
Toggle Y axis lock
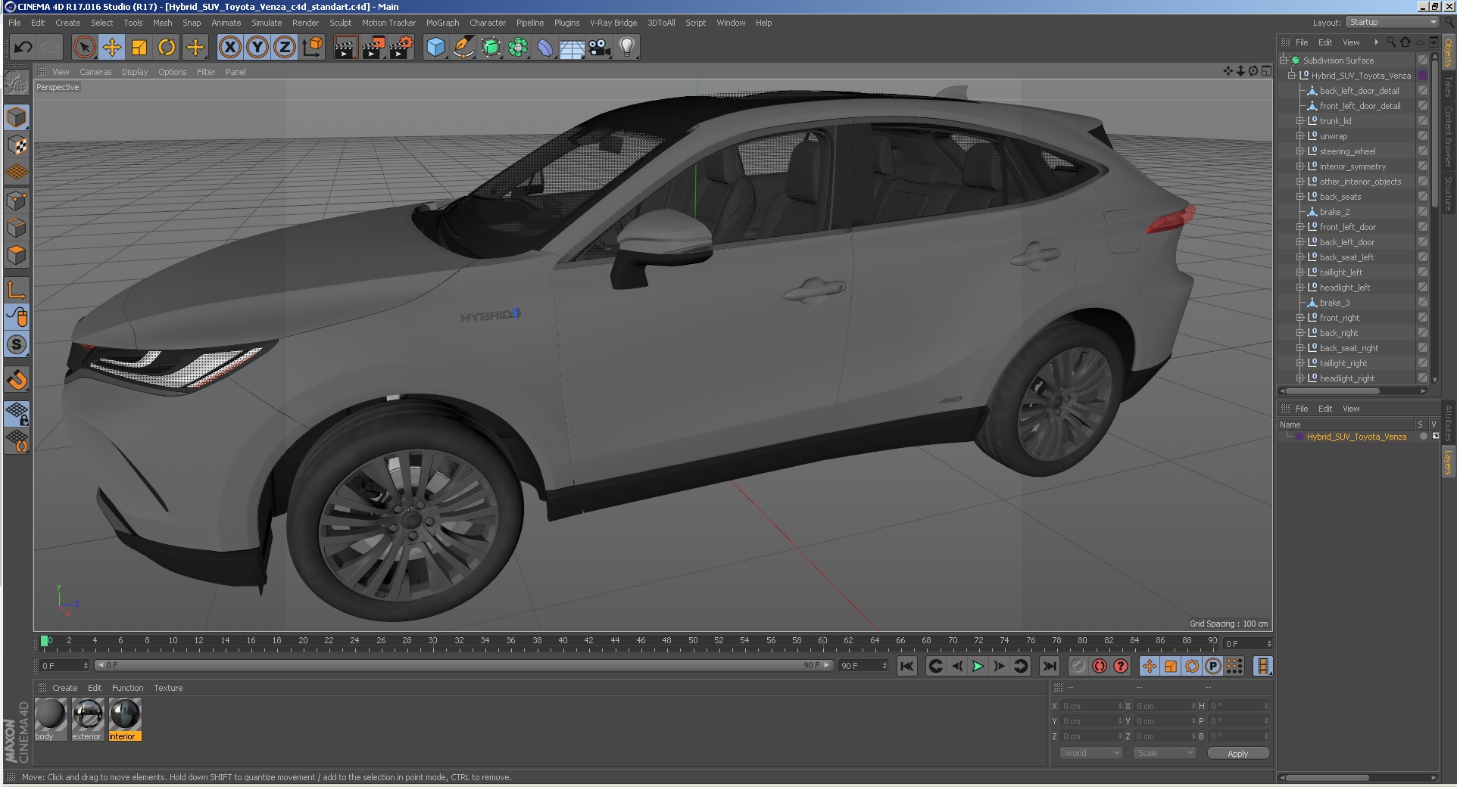(257, 48)
